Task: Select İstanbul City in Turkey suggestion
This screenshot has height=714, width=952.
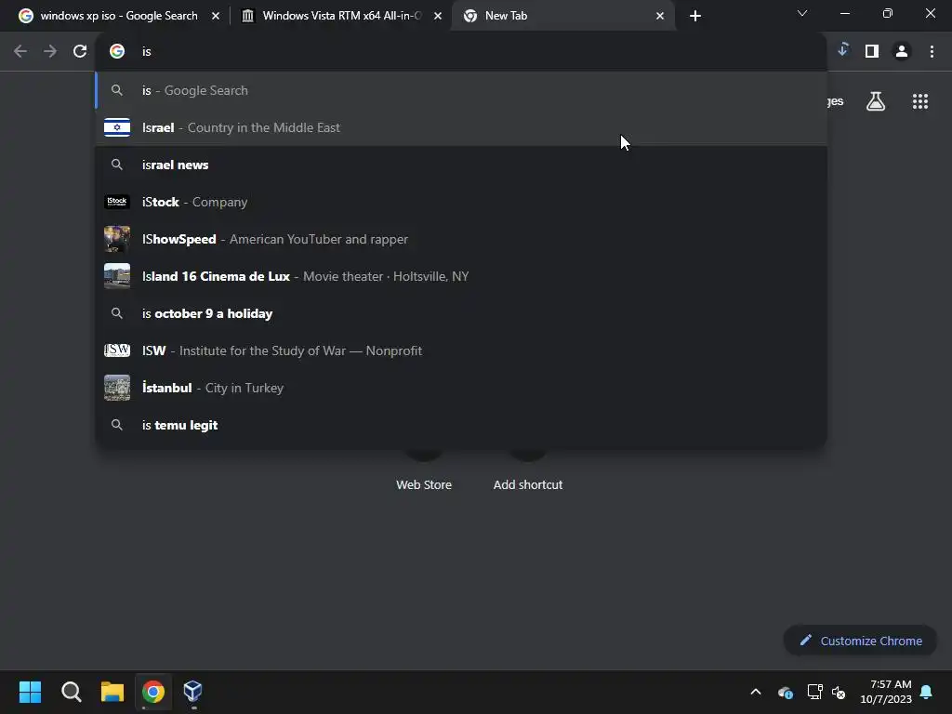Action: (x=461, y=388)
